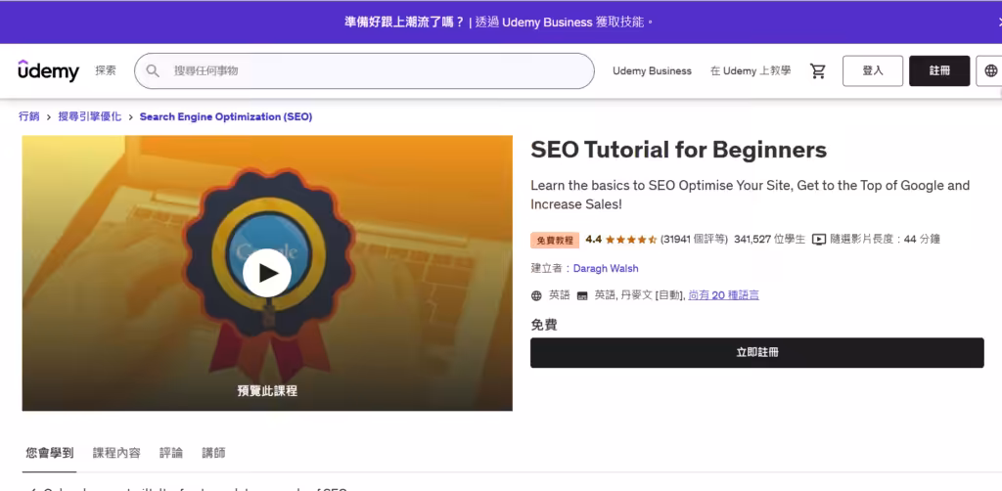Viewport: 1002px width, 491px height.
Task: Switch to 課程內容 tab
Action: pos(116,453)
